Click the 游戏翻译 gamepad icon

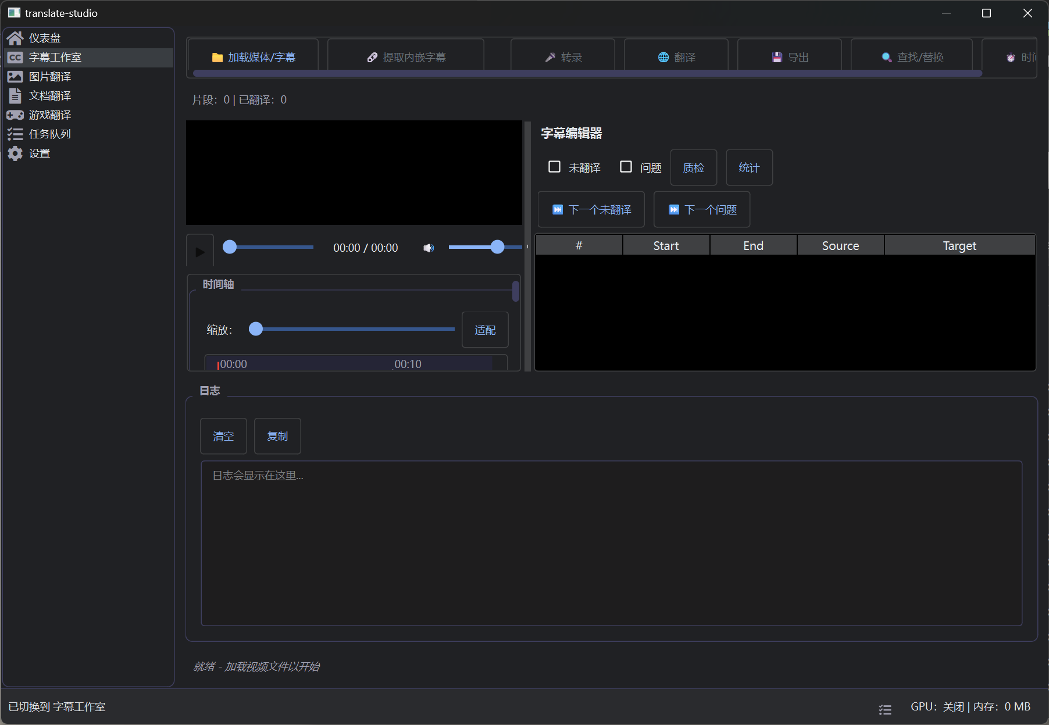[15, 115]
